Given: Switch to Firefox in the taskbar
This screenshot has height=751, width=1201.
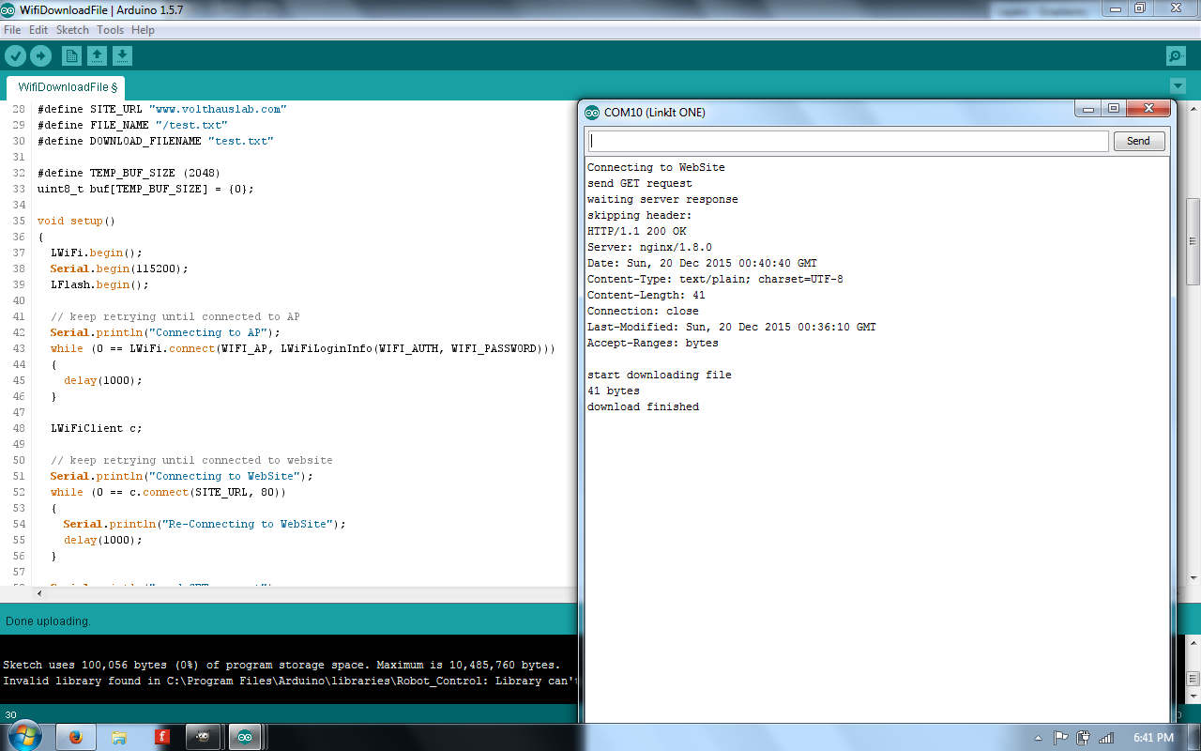Looking at the screenshot, I should click(76, 737).
